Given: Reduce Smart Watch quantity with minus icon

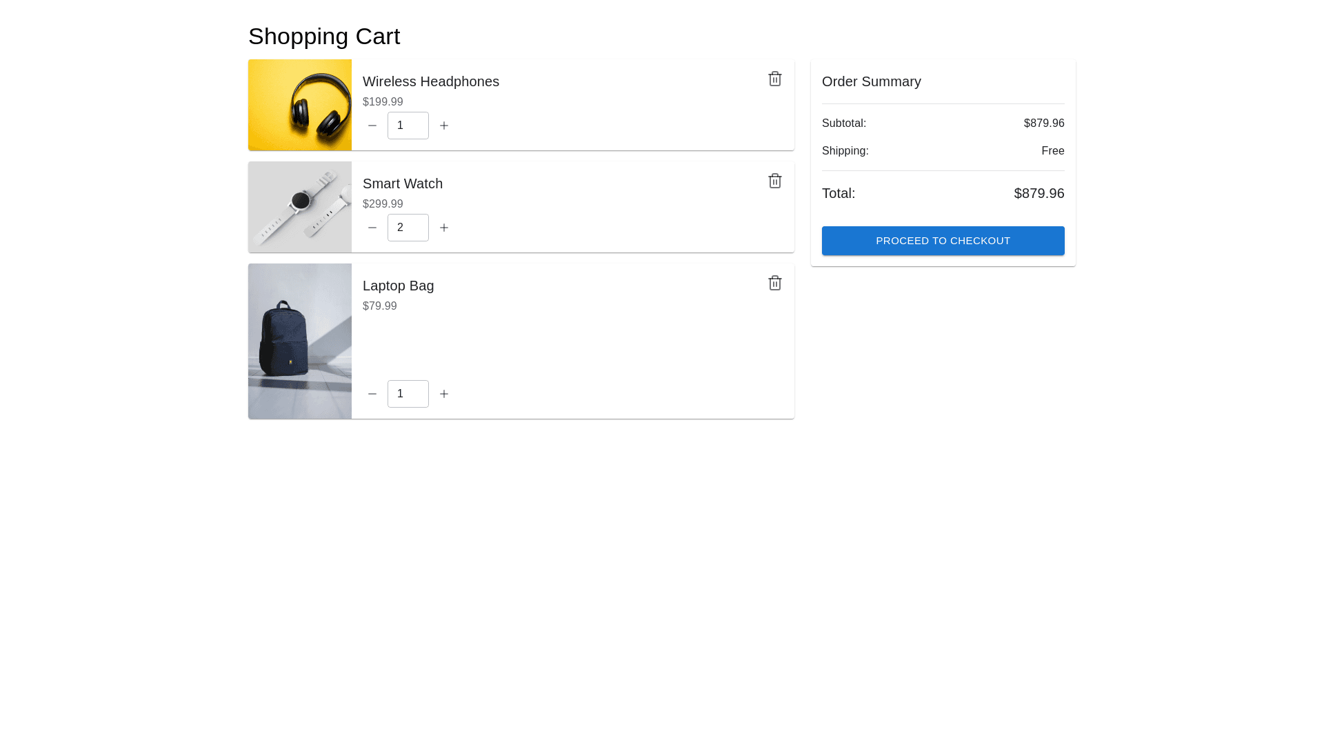Looking at the screenshot, I should pyautogui.click(x=372, y=228).
